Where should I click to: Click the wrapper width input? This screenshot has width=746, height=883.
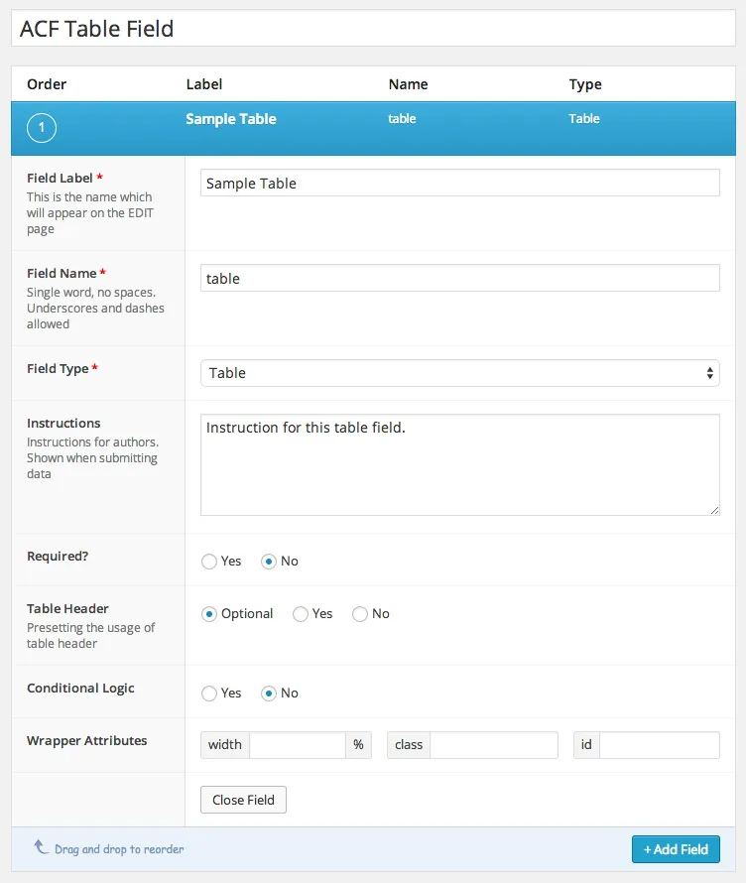[x=298, y=745]
